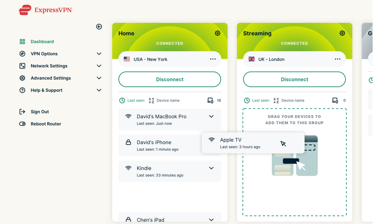Disconnect the Home group

tap(170, 79)
